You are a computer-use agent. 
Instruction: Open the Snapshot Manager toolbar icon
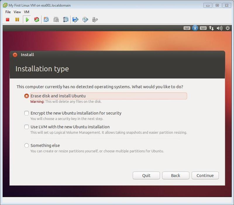[x=66, y=20]
